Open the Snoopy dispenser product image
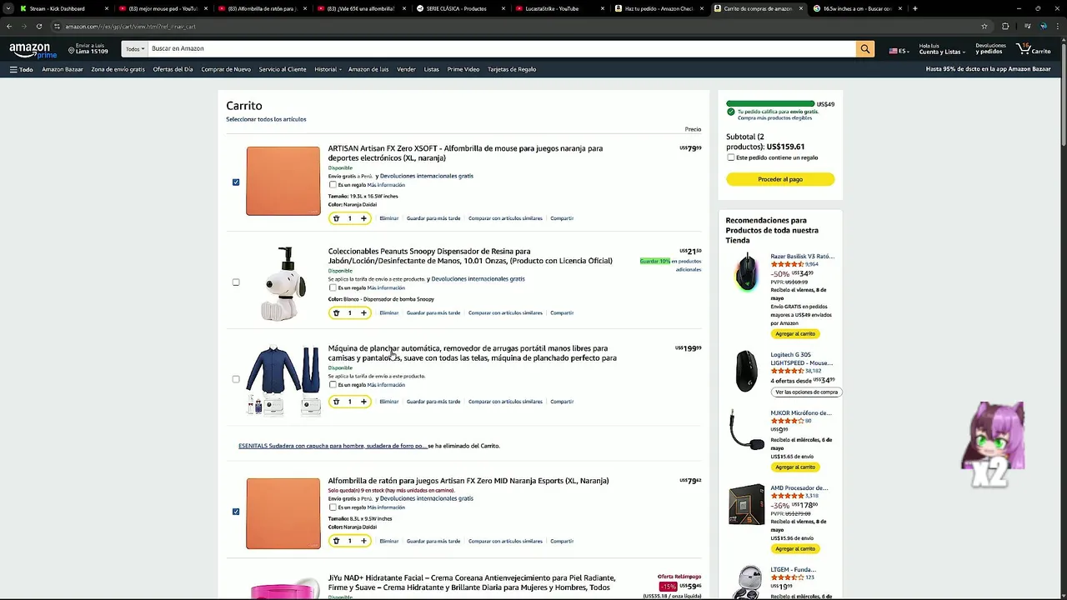This screenshot has height=600, width=1067. pos(283,283)
